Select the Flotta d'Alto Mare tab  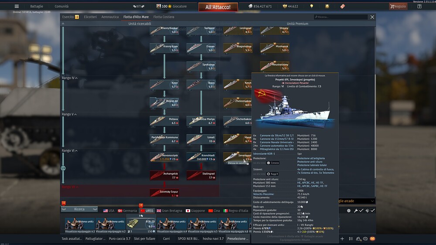(x=136, y=17)
